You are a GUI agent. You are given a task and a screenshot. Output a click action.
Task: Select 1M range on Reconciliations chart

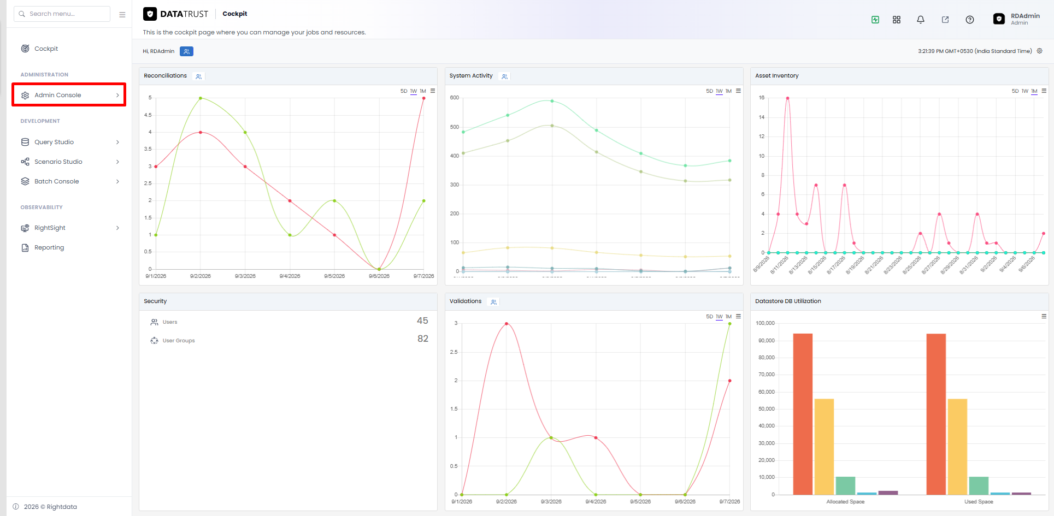tap(423, 91)
